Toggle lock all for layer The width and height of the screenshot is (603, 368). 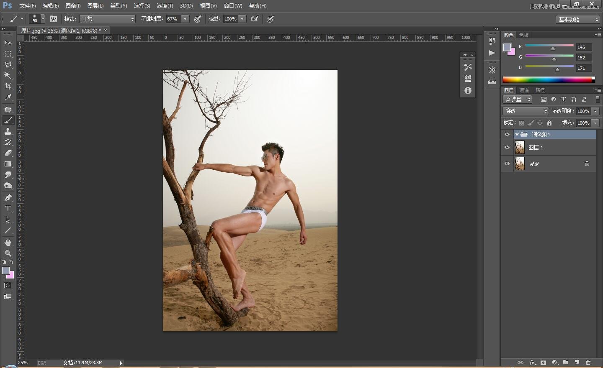coord(549,123)
